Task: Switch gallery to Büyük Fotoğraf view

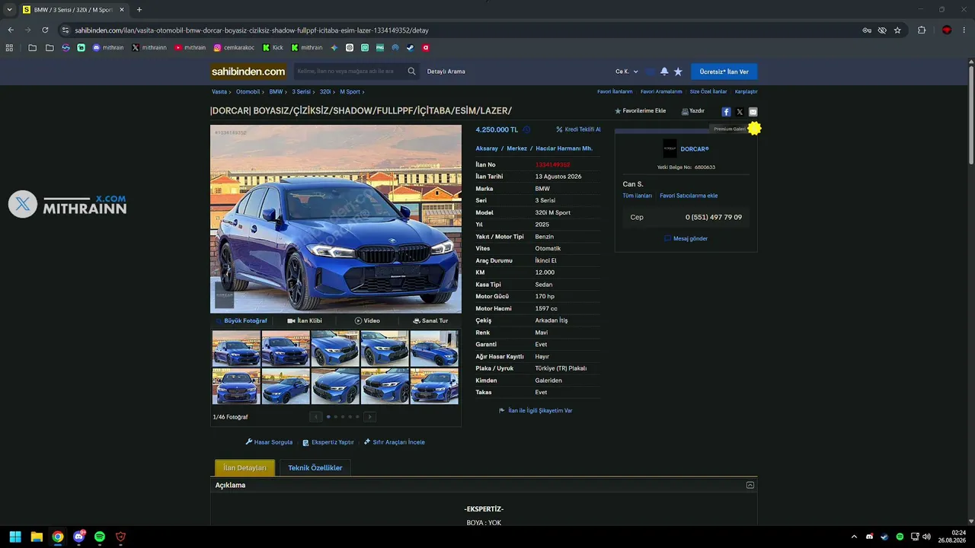Action: [x=241, y=320]
